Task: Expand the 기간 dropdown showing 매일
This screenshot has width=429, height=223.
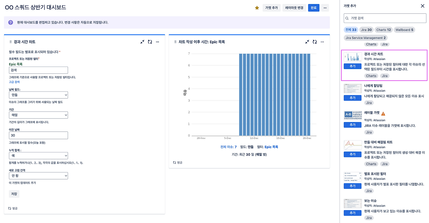Action: coord(39,115)
